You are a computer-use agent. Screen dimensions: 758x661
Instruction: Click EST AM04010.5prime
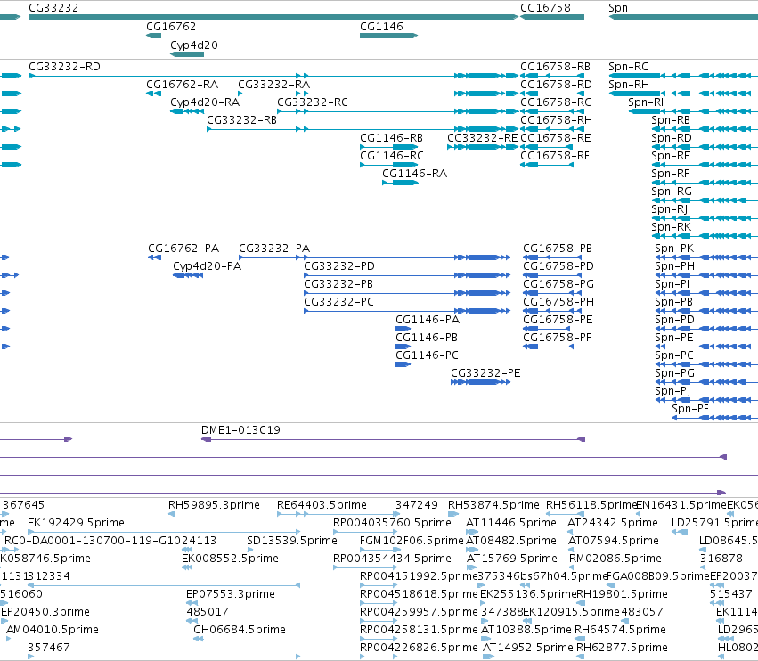[53, 630]
